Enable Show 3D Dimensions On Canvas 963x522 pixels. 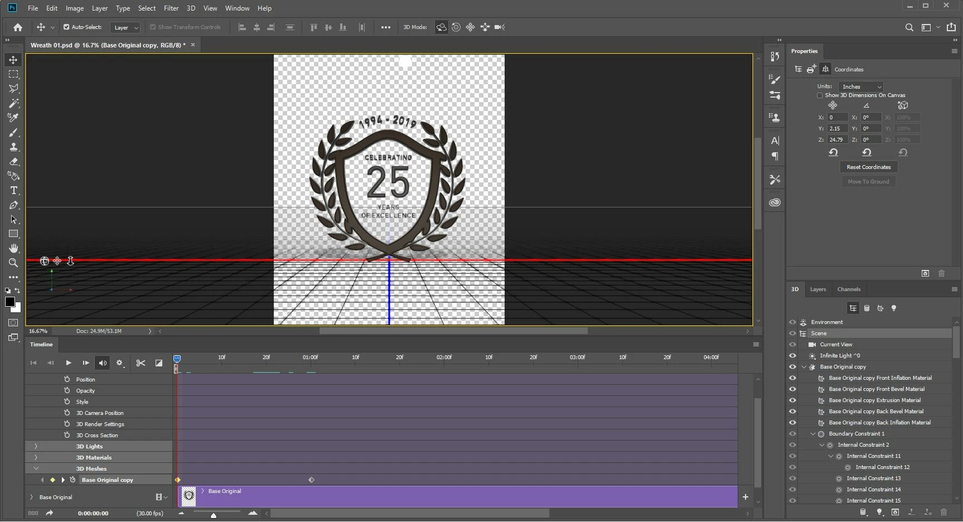(820, 95)
